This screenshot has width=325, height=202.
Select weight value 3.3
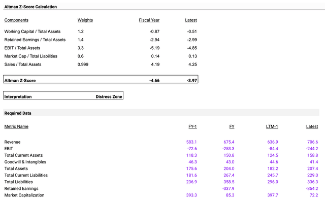point(81,48)
